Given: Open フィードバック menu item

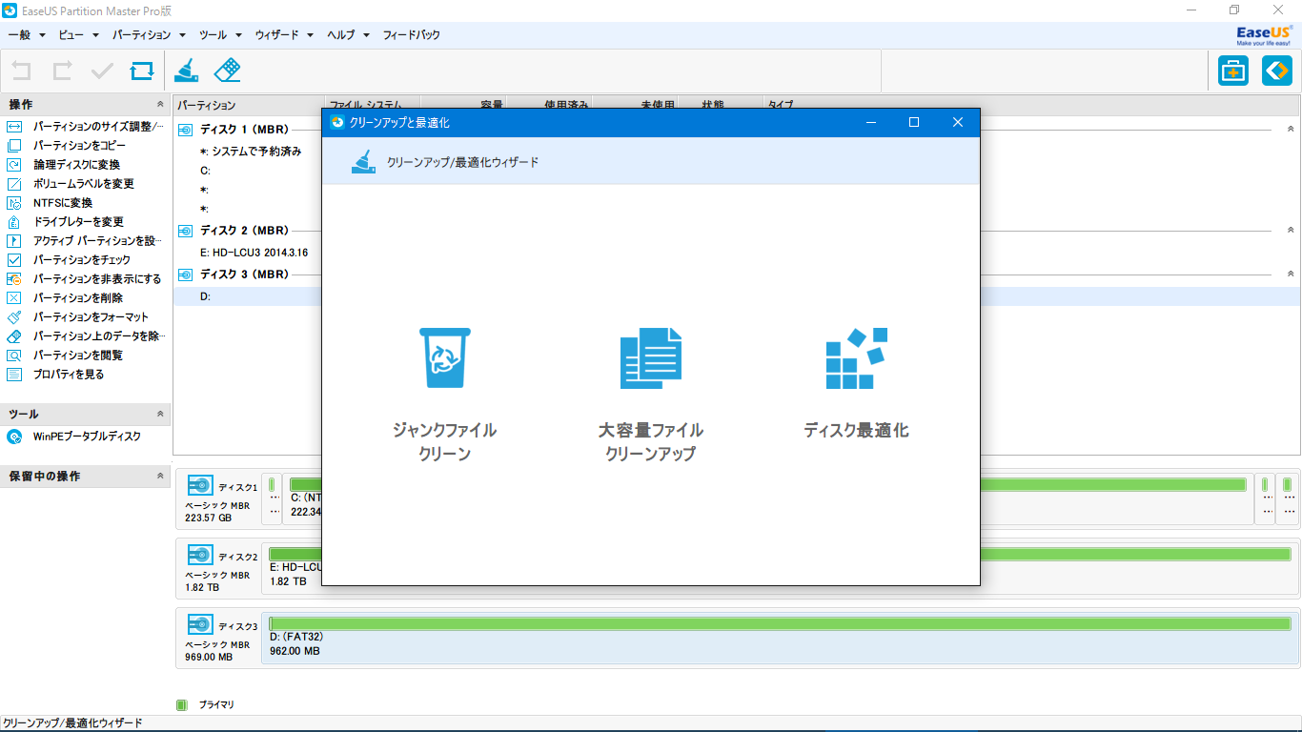Looking at the screenshot, I should click(412, 34).
